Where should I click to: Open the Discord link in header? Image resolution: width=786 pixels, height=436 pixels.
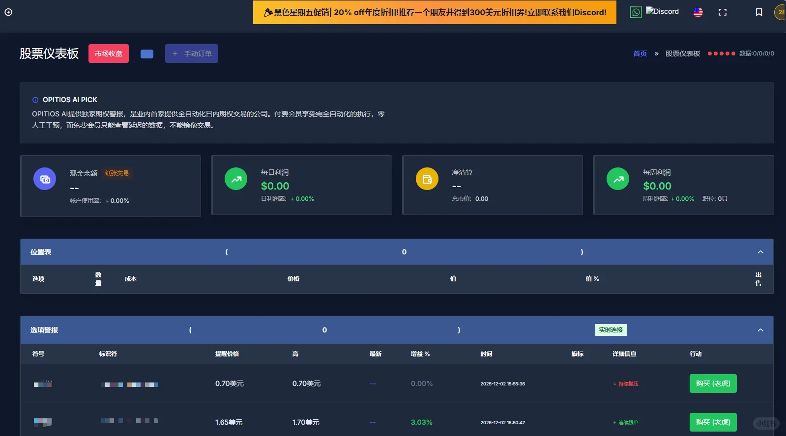(662, 11)
